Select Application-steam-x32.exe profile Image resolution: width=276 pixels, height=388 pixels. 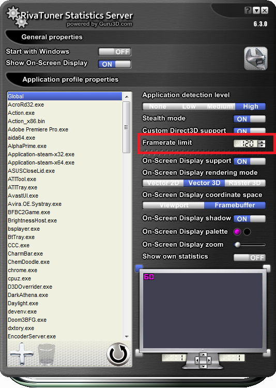[x=65, y=154]
